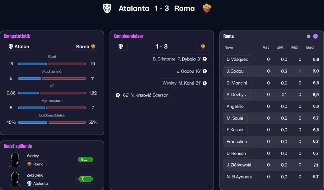Click the goal ball icon next to J. Gadou 16'
324x190 pixels.
pos(205,71)
